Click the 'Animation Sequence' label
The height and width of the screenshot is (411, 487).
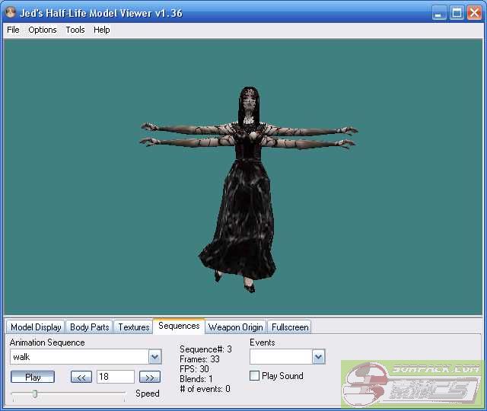pyautogui.click(x=47, y=342)
